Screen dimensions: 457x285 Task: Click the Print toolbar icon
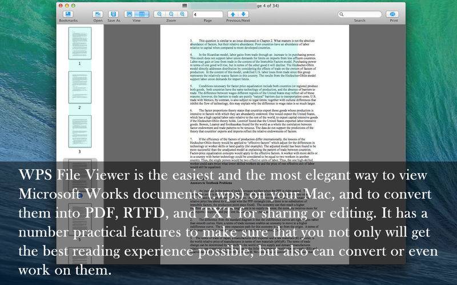click(x=392, y=14)
